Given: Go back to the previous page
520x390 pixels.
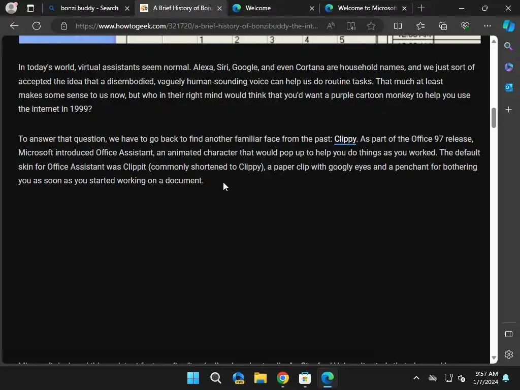Looking at the screenshot, I should pyautogui.click(x=14, y=26).
